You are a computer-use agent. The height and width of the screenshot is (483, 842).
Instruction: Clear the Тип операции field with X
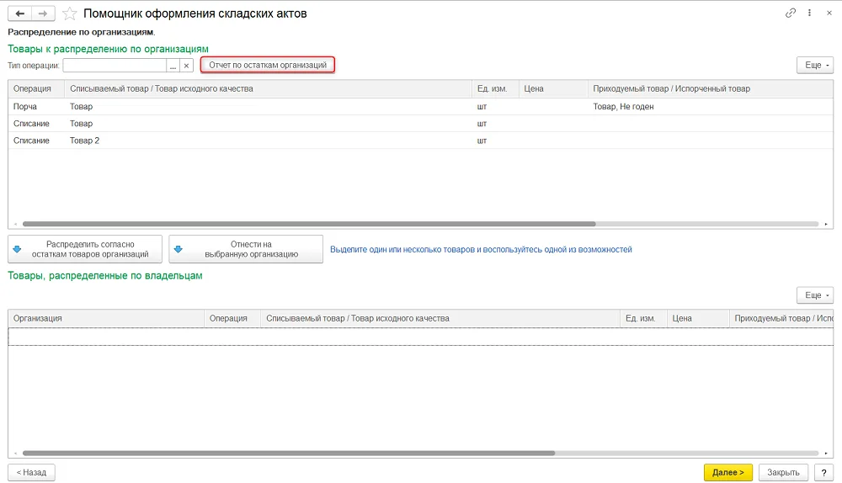(186, 66)
